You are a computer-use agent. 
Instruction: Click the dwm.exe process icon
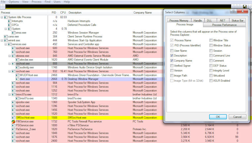point(17,79)
